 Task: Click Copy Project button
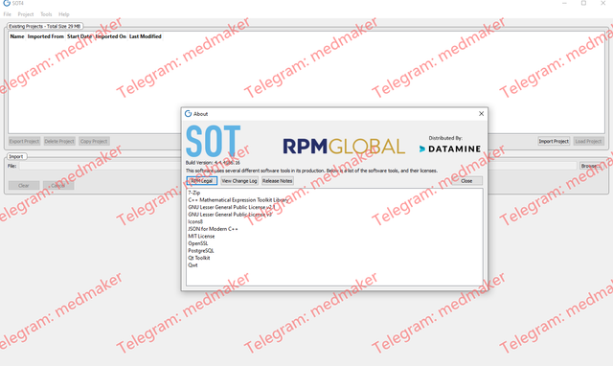[94, 141]
